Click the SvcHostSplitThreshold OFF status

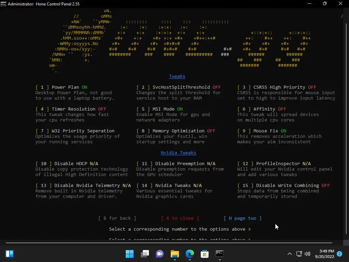pyautogui.click(x=216, y=87)
